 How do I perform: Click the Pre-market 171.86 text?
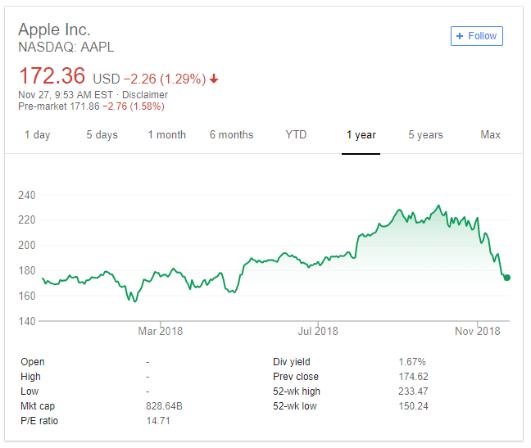[59, 106]
